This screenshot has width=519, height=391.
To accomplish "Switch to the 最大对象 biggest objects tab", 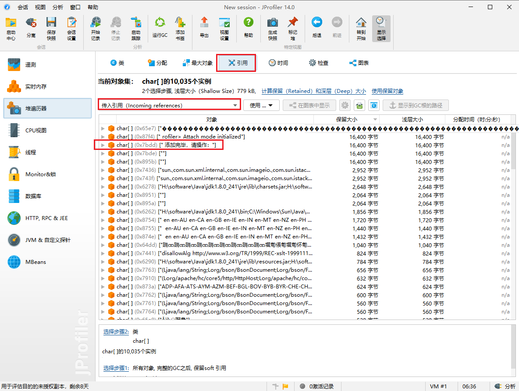I will (x=198, y=63).
